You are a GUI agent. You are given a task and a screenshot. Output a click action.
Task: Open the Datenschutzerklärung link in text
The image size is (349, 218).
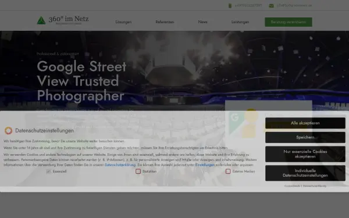click(120, 165)
